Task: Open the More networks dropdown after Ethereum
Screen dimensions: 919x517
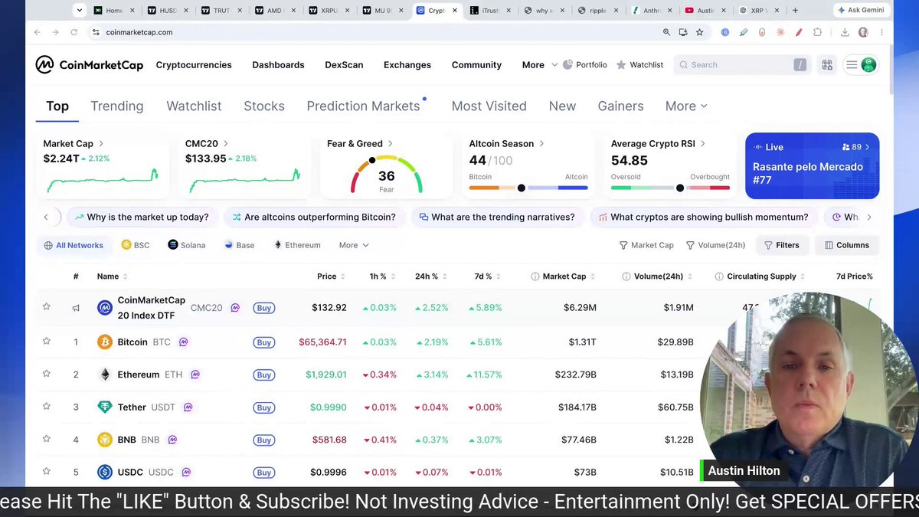Action: pos(354,245)
